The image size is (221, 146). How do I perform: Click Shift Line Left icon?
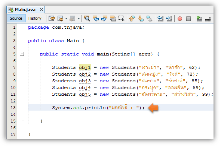(x=160, y=18)
